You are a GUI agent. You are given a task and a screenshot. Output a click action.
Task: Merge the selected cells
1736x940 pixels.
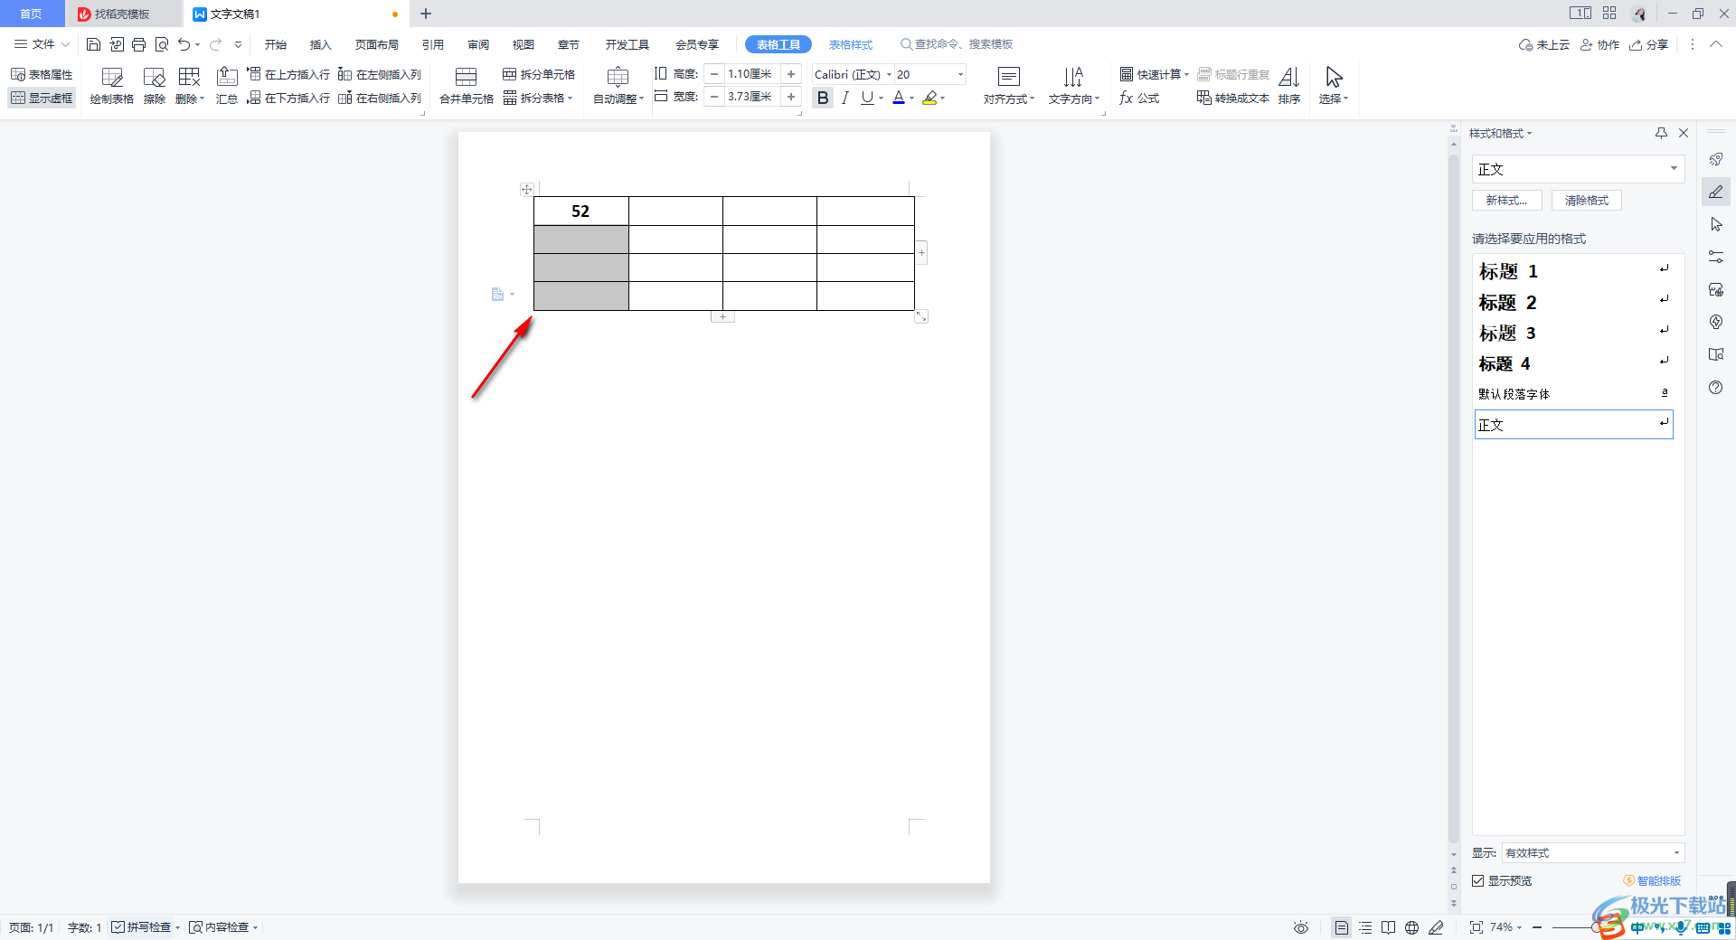pyautogui.click(x=467, y=86)
